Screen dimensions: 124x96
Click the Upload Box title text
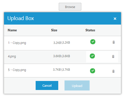coord(21,18)
